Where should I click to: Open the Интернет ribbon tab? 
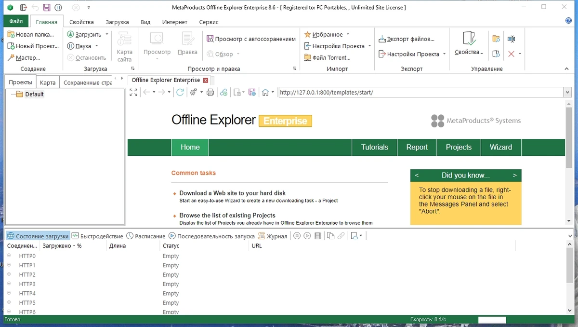pos(175,22)
